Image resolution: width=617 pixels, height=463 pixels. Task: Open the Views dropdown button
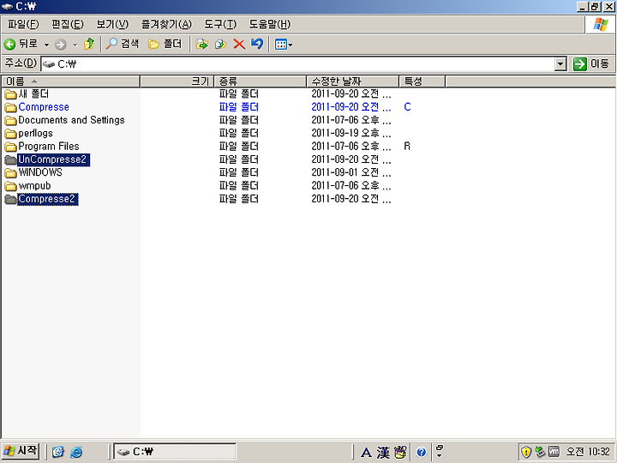click(x=284, y=45)
